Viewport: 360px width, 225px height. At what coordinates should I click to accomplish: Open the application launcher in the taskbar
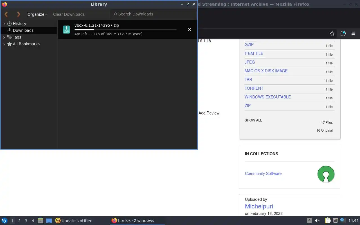pyautogui.click(x=4, y=220)
